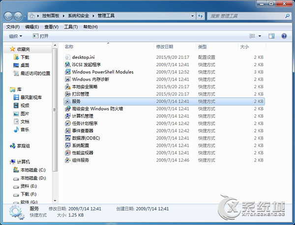Viewport: 295px width, 225px height.
Task: Select 暴风影视库 library
Action: point(28,97)
